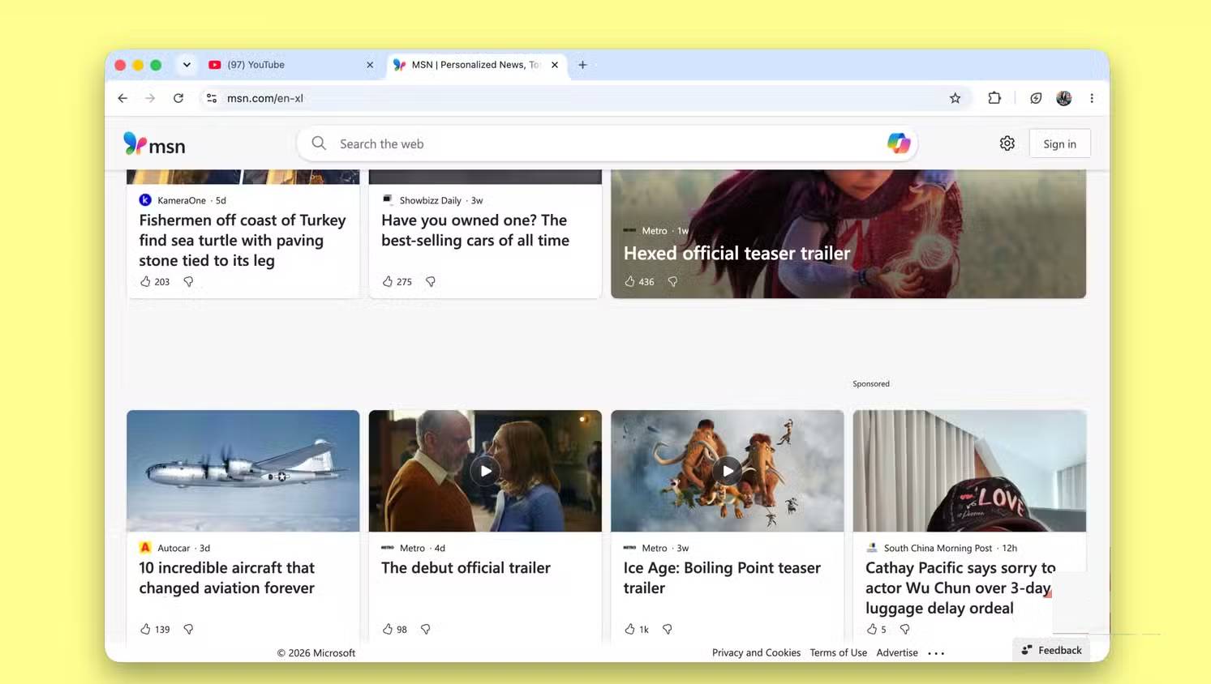1211x684 pixels.
Task: Dislike the Fishermen sea turtle article
Action: point(188,281)
